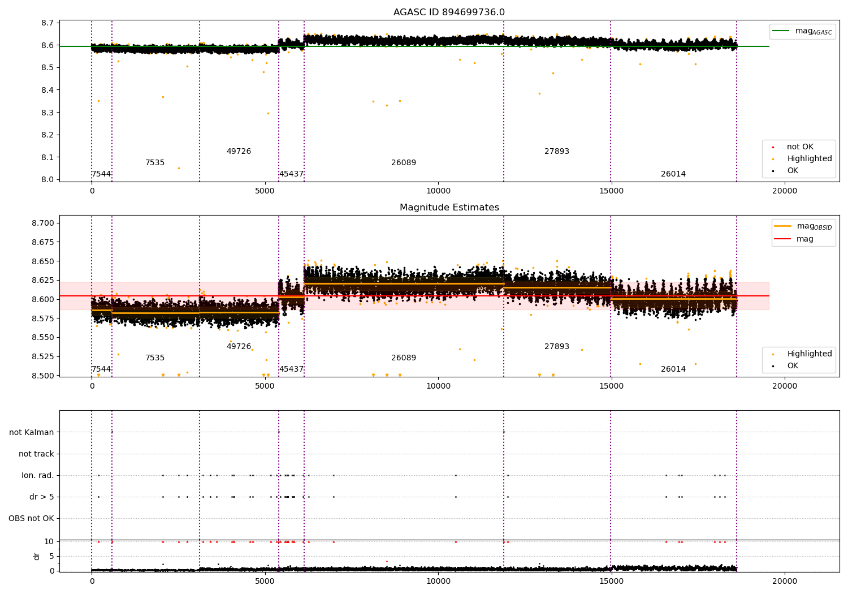Click obsid label 7544 in top plot
848x594 pixels.
(101, 174)
